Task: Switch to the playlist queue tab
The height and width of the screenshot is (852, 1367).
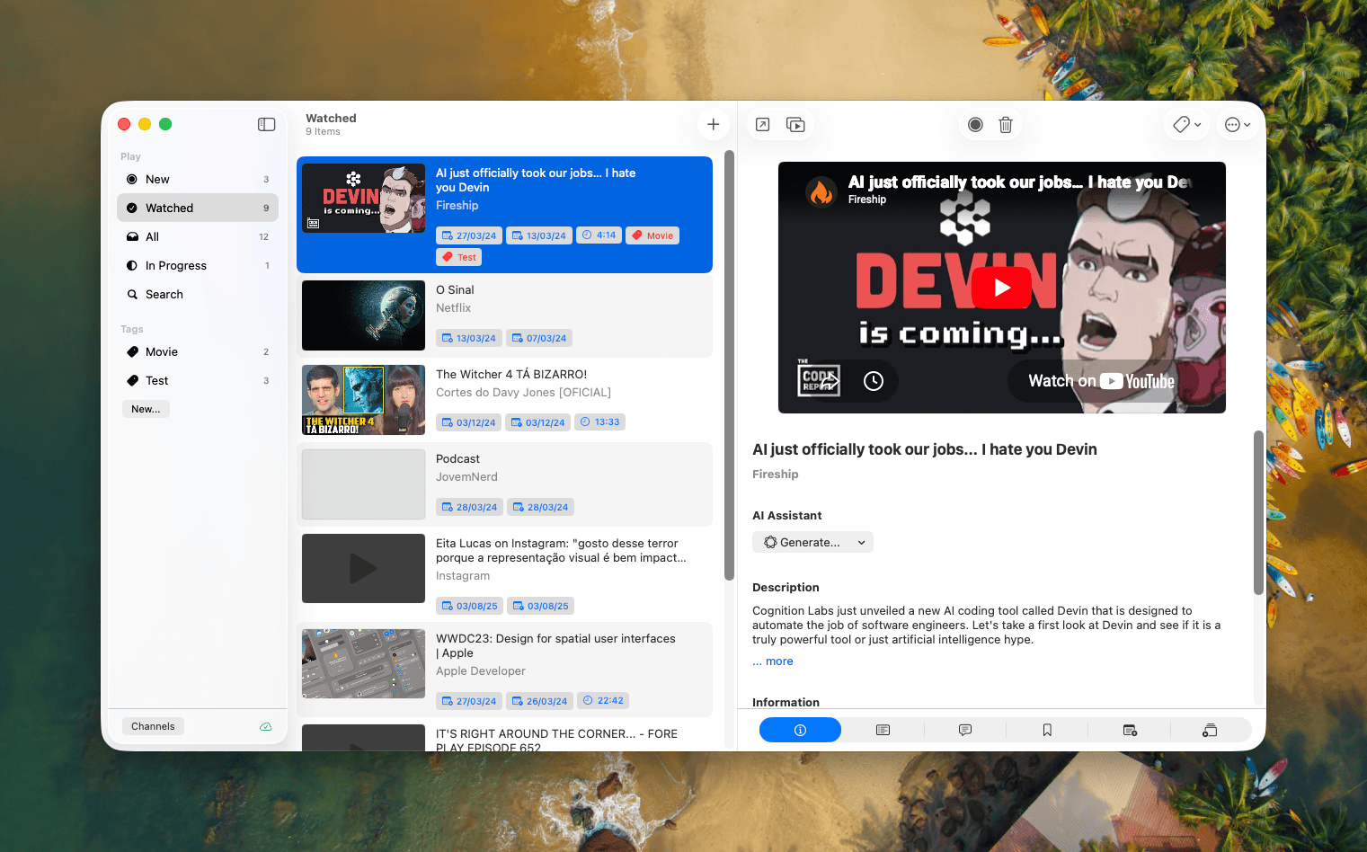Action: (x=1210, y=730)
